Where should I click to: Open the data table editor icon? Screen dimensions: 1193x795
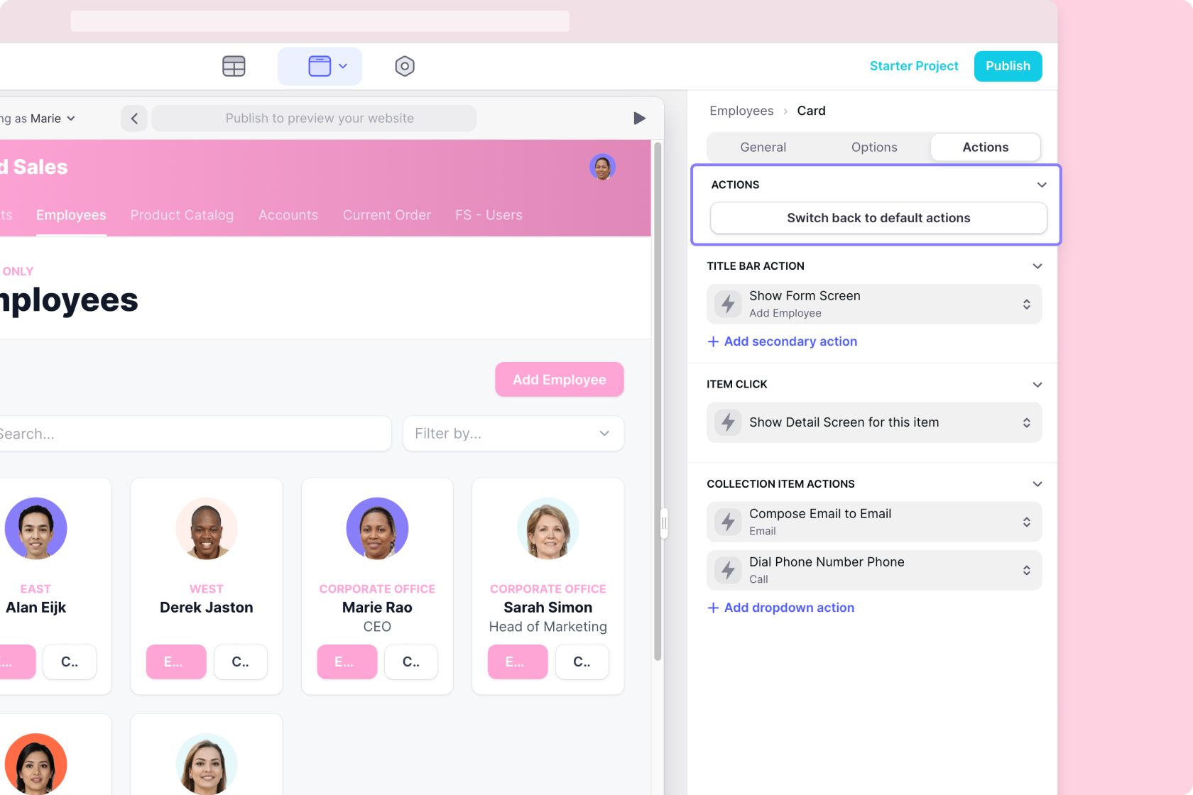pos(234,66)
